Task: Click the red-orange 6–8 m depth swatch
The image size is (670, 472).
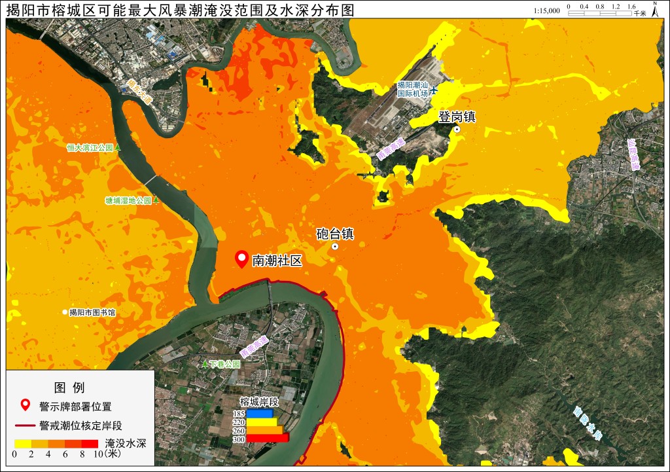Action: (73, 444)
